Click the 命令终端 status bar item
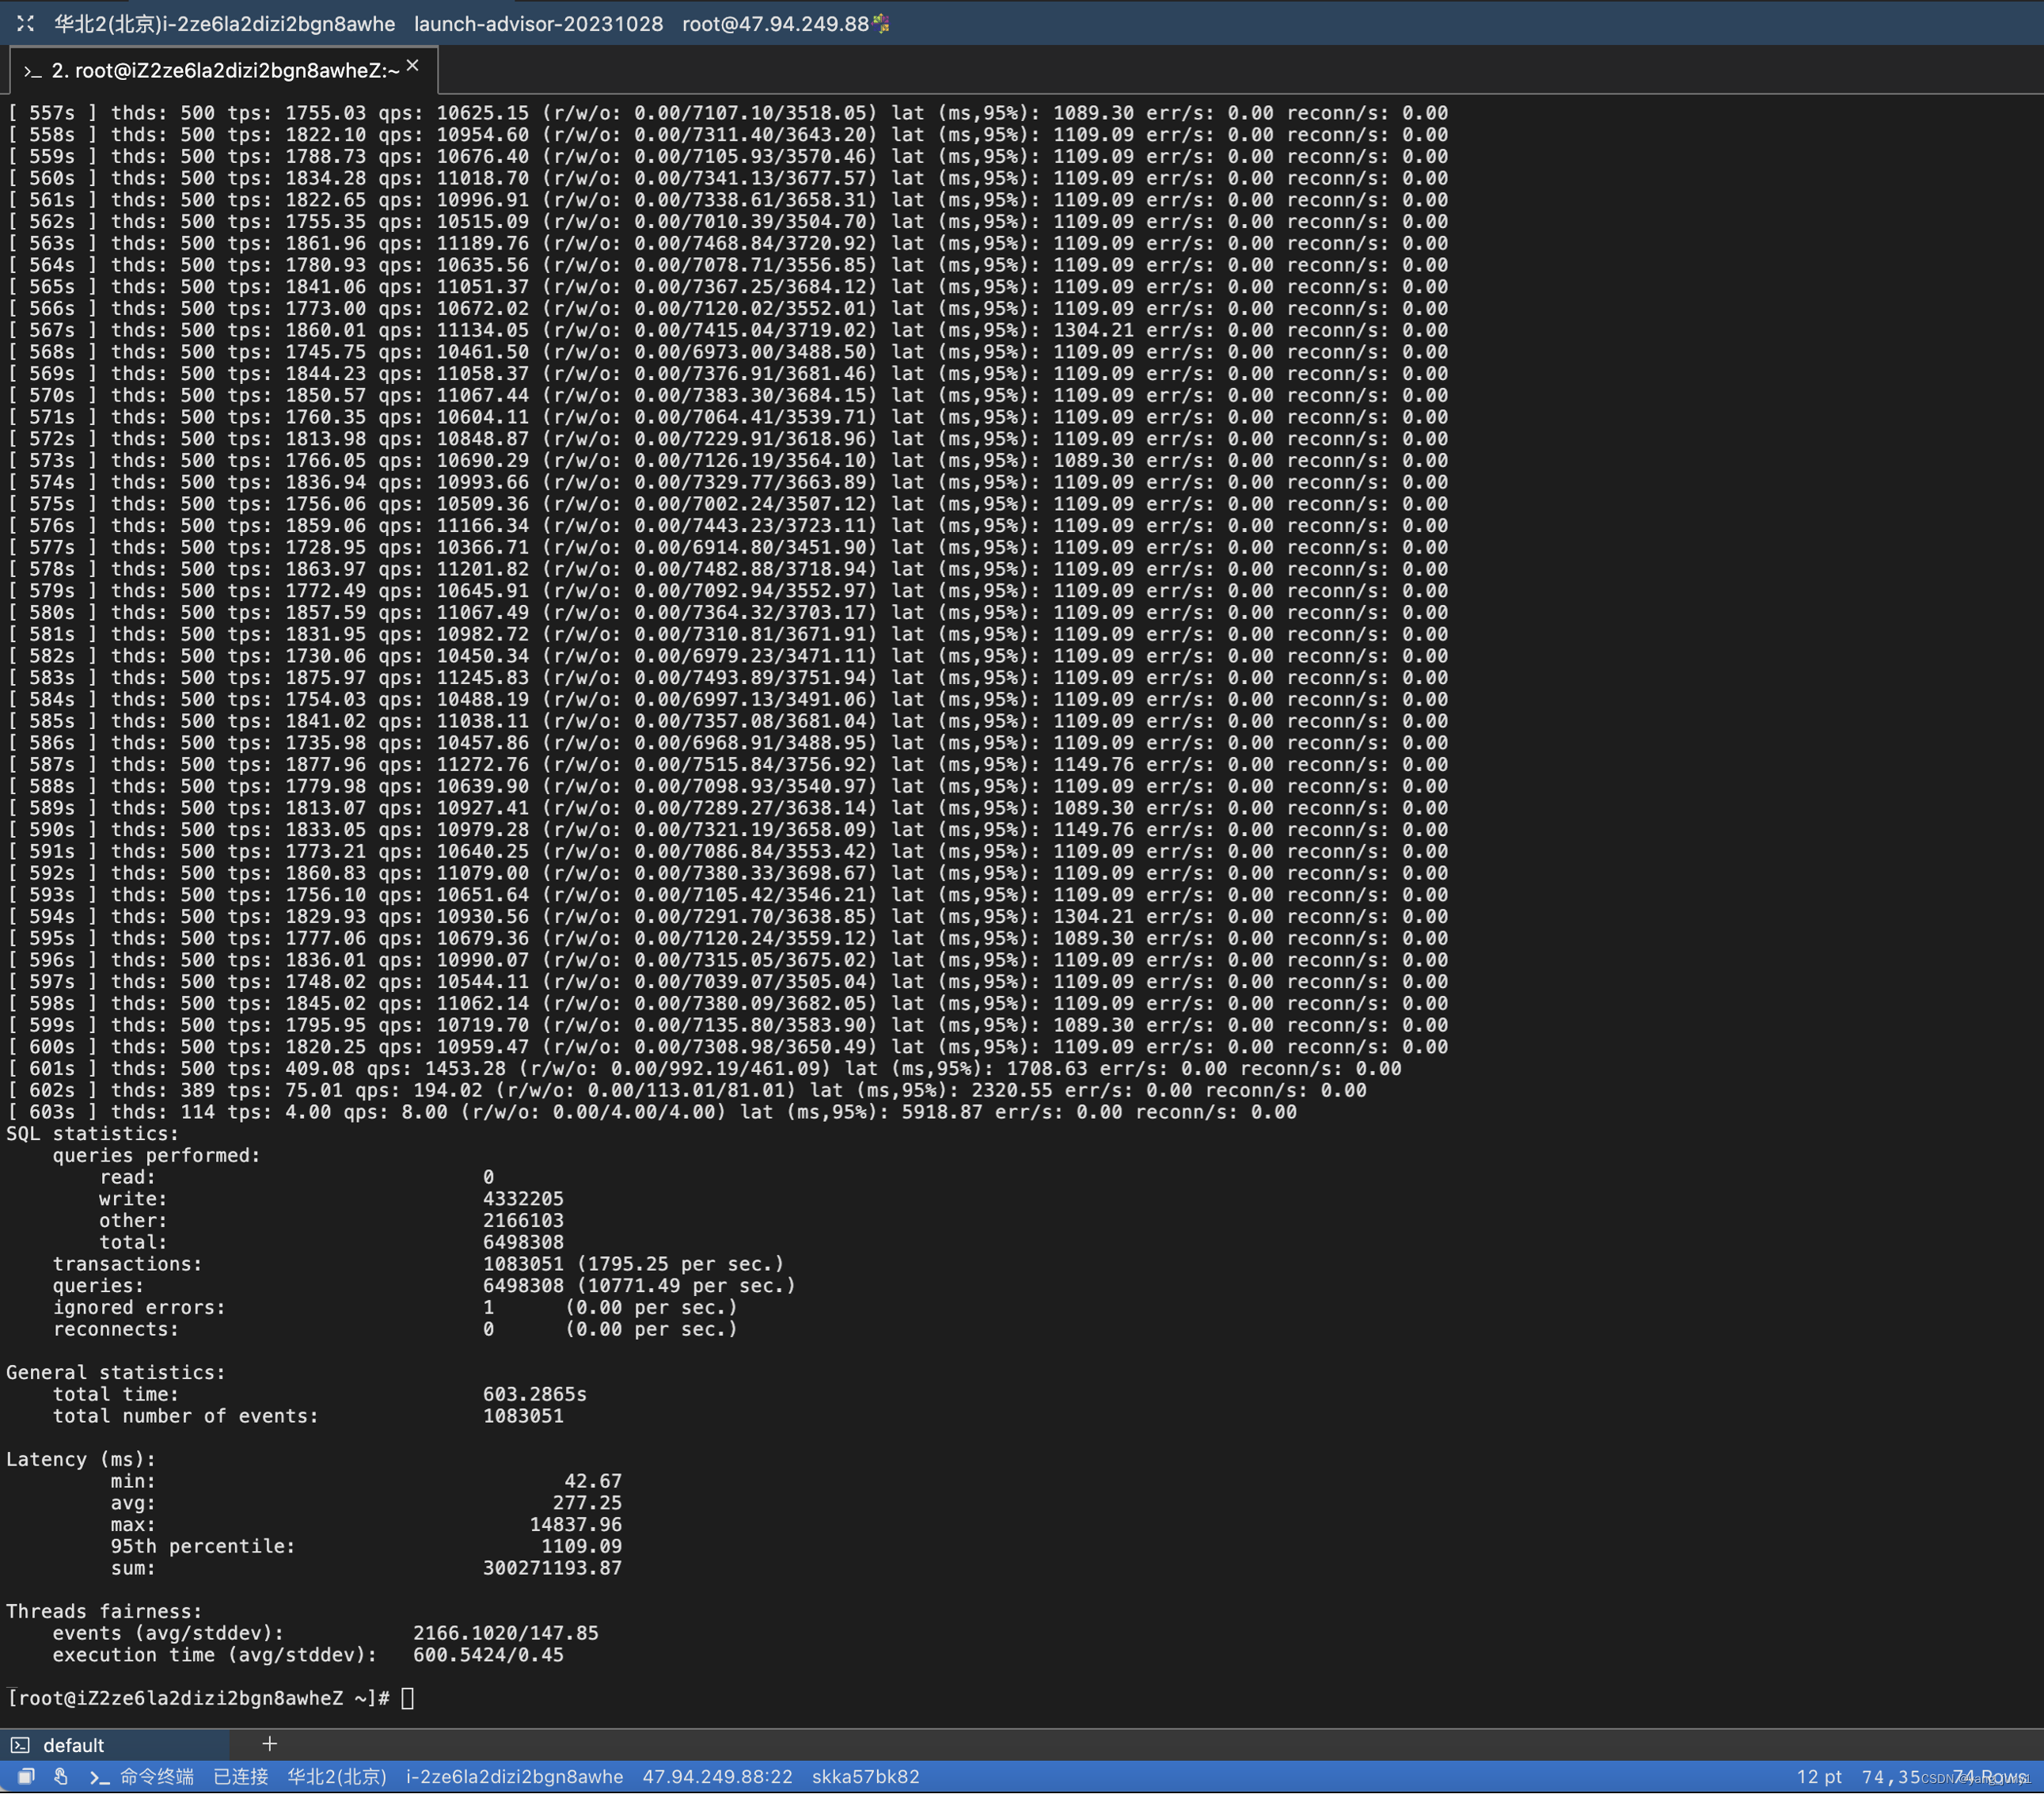The image size is (2044, 1794). (156, 1777)
